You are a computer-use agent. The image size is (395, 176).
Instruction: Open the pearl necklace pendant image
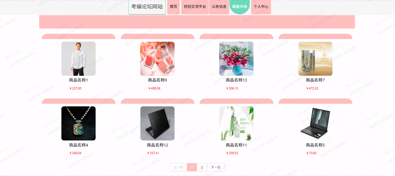[78, 123]
